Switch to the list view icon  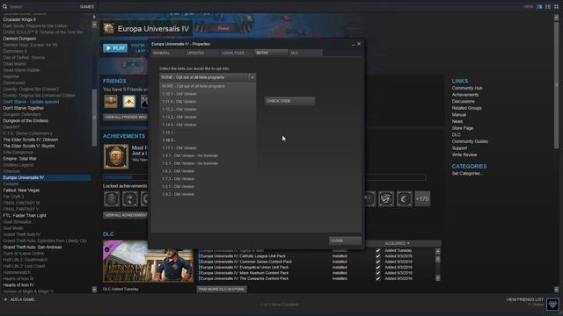(x=548, y=7)
